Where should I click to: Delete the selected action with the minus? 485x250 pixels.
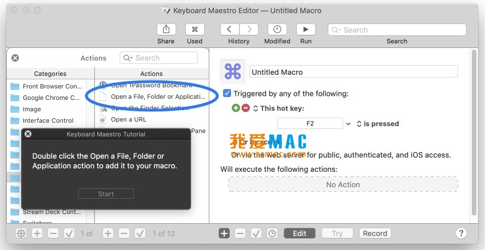(240, 233)
